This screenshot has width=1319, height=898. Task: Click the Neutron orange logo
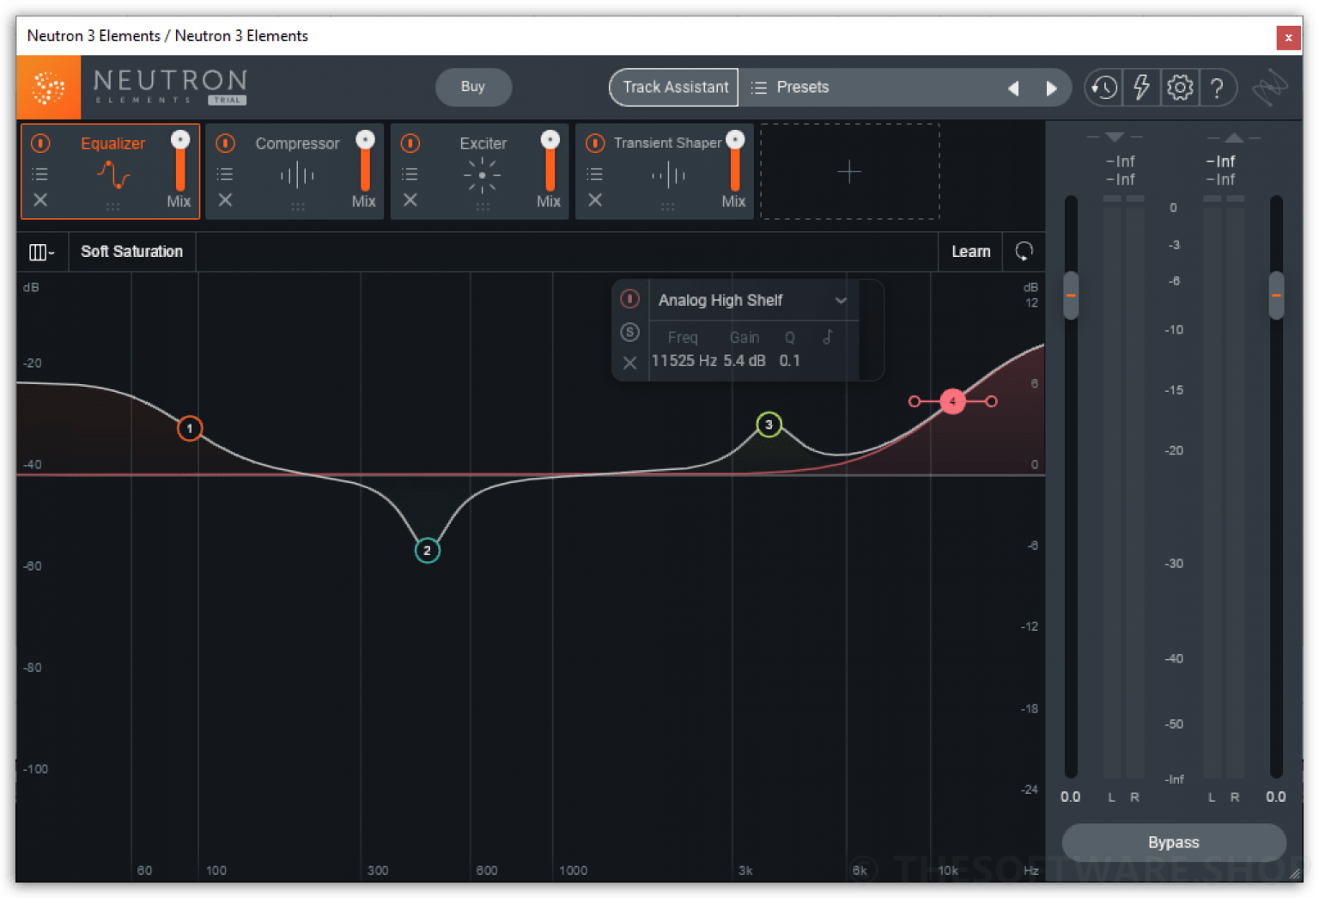[x=48, y=88]
